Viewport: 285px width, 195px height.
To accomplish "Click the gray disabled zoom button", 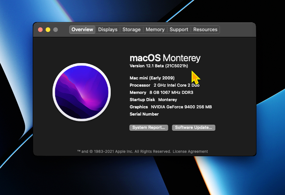I will [56, 30].
